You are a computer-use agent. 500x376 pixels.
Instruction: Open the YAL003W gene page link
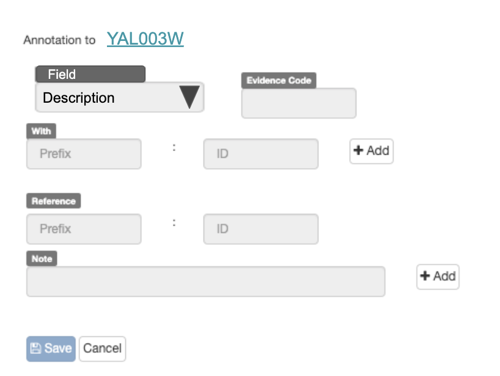[144, 39]
